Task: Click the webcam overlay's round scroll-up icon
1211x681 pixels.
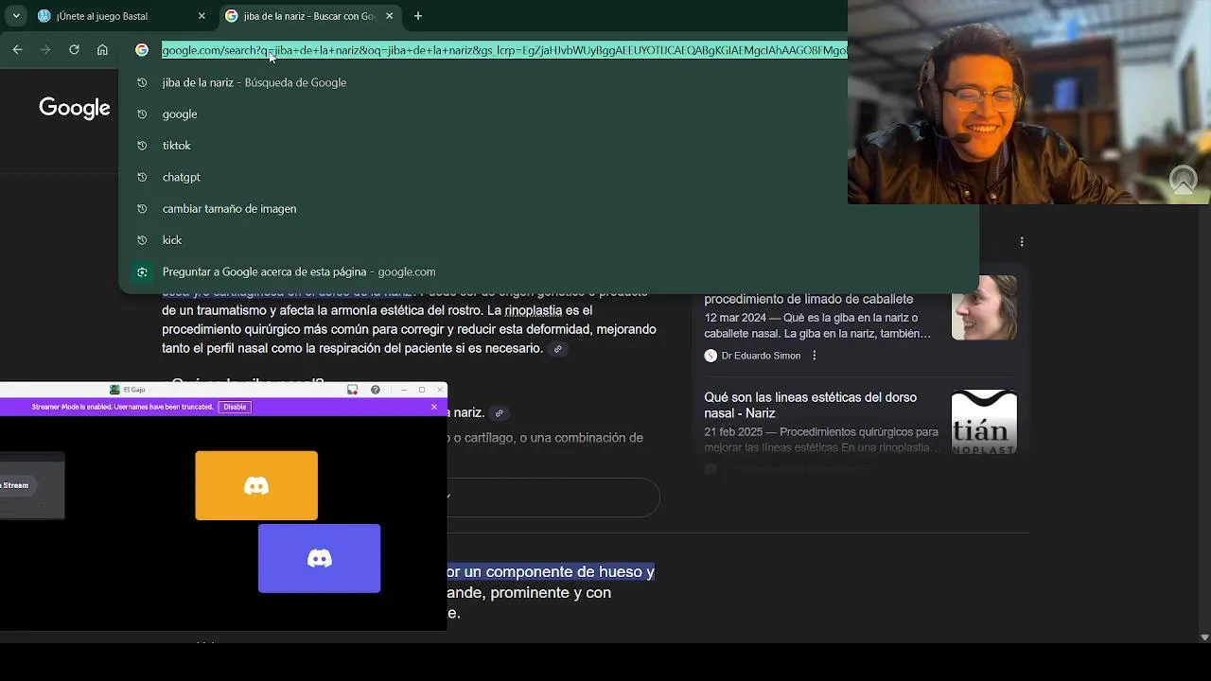Action: [x=1183, y=180]
